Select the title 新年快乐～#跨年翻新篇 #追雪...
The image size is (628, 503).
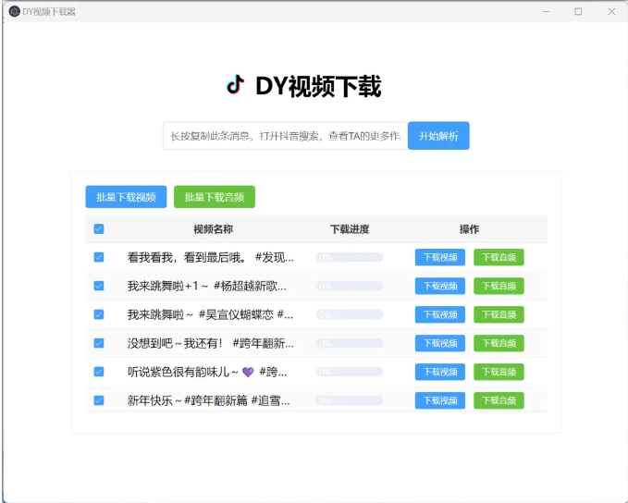209,400
